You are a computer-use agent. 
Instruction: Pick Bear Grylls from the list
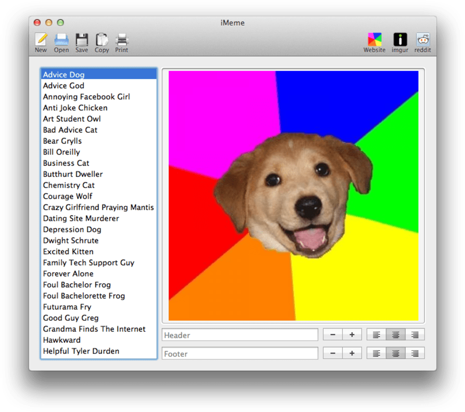click(99, 141)
